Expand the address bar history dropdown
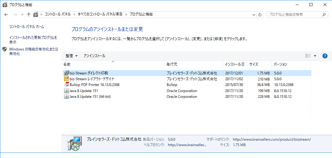332x158 pixels. pyautogui.click(x=254, y=15)
